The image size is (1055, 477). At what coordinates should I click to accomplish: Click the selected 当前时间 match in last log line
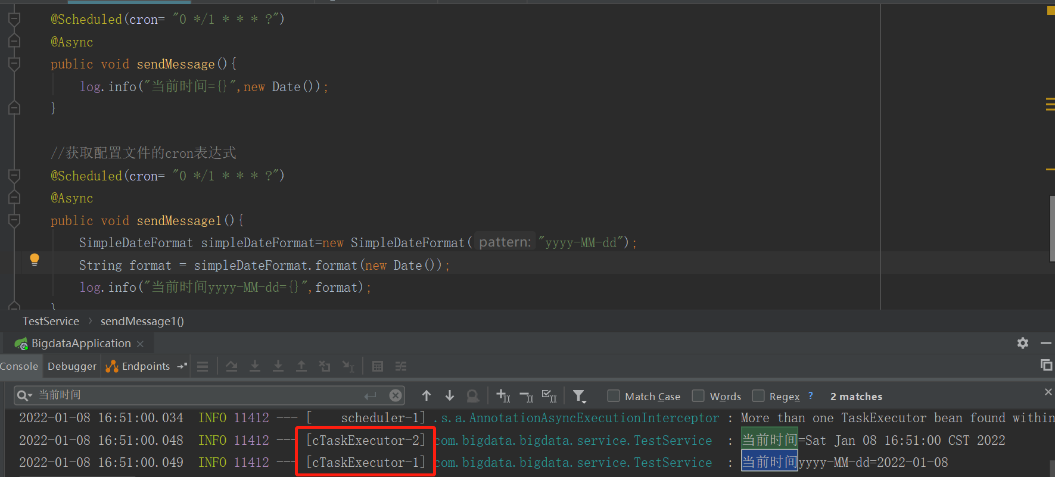769,462
